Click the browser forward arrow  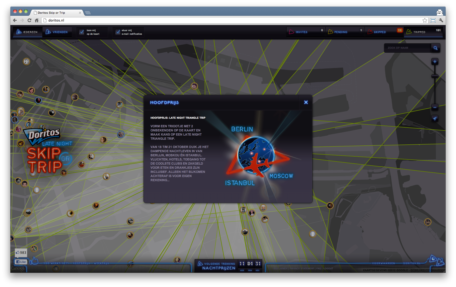coord(22,20)
